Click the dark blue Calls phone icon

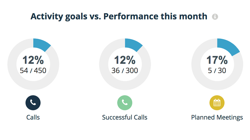pos(33,103)
